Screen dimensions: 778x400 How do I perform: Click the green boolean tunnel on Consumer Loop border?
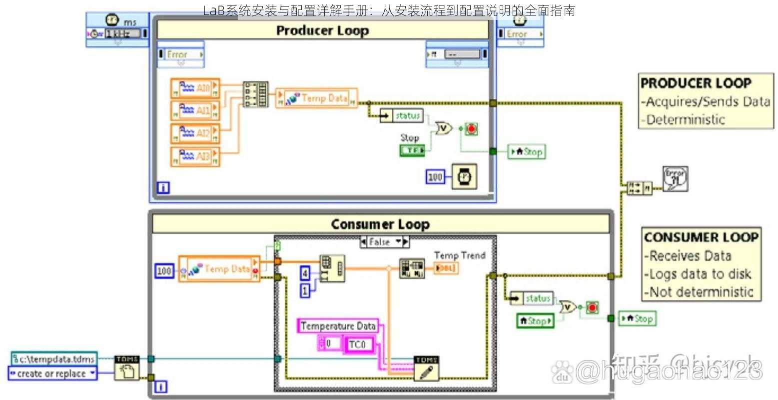[x=611, y=318]
